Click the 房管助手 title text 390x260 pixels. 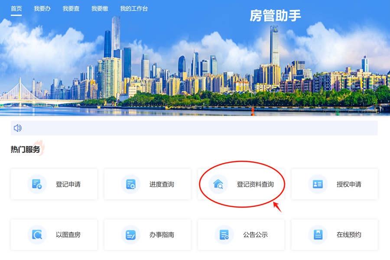coord(275,16)
